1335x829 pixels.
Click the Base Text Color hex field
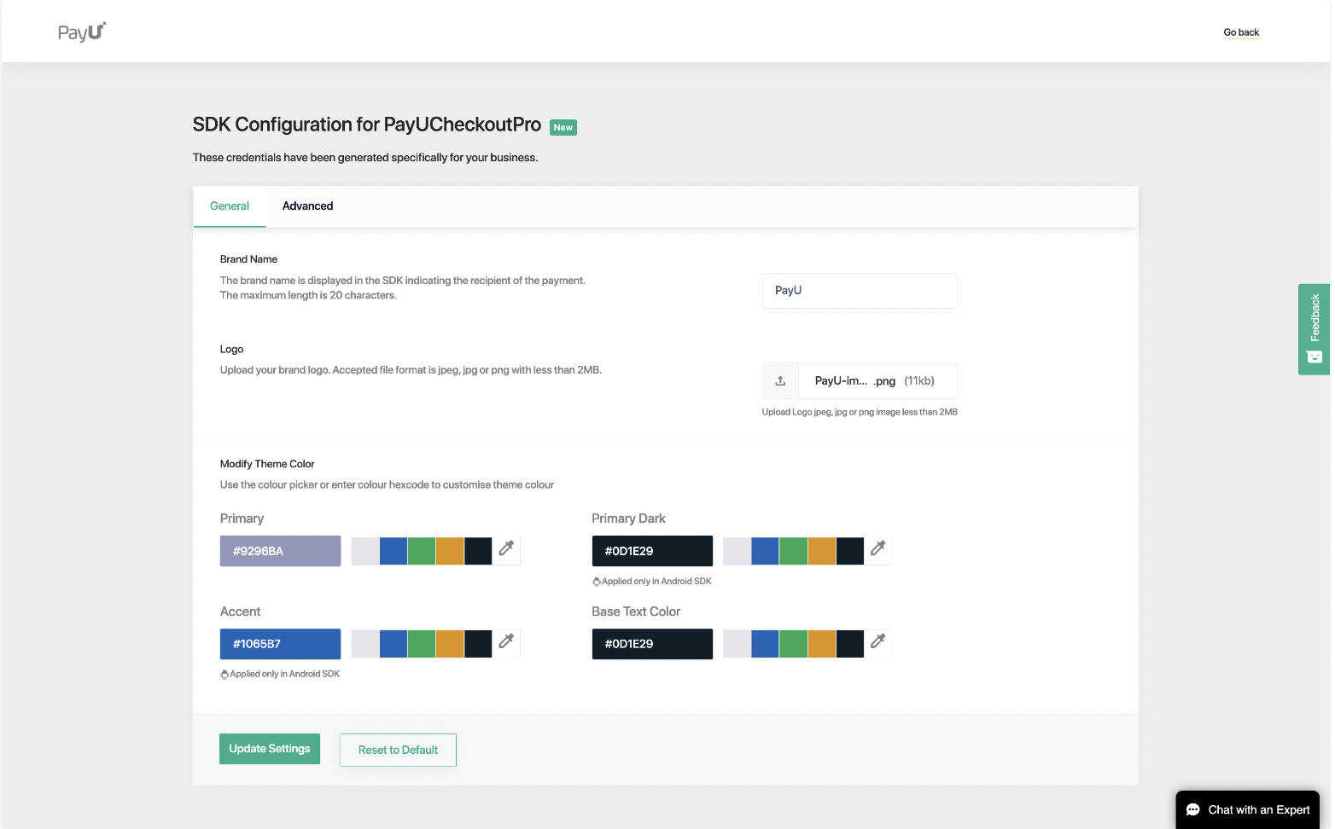point(652,644)
